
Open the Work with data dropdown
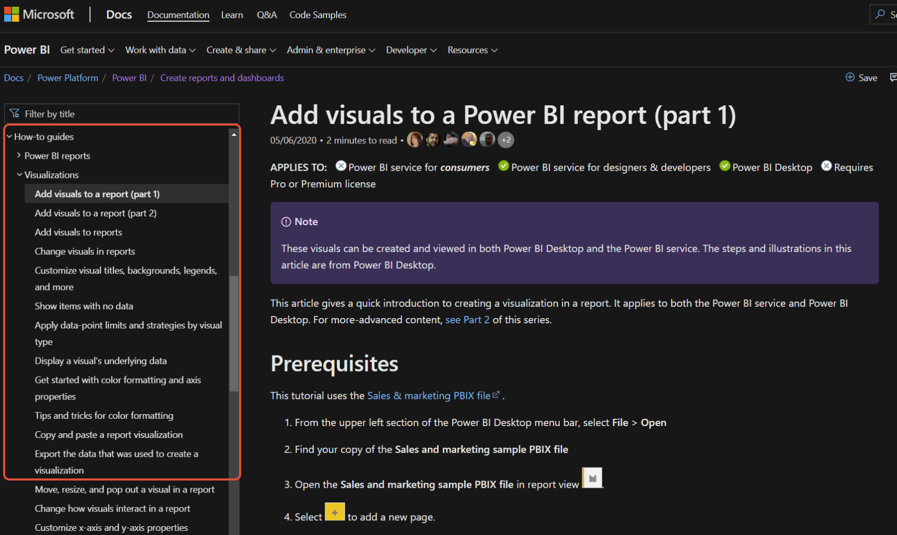click(x=161, y=50)
